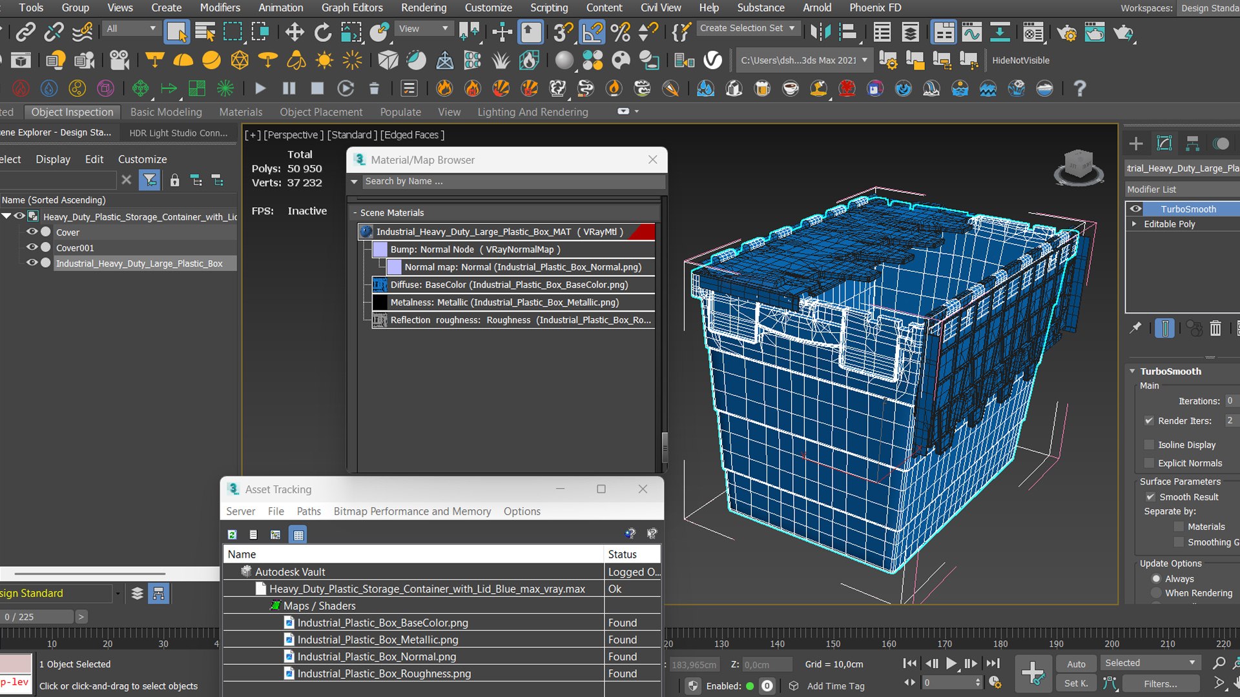The image size is (1240, 697).
Task: Open the selection filter All dropdown
Action: [x=132, y=28]
